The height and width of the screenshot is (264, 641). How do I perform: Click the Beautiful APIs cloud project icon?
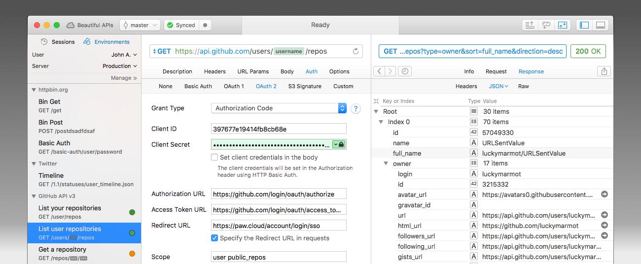[71, 25]
